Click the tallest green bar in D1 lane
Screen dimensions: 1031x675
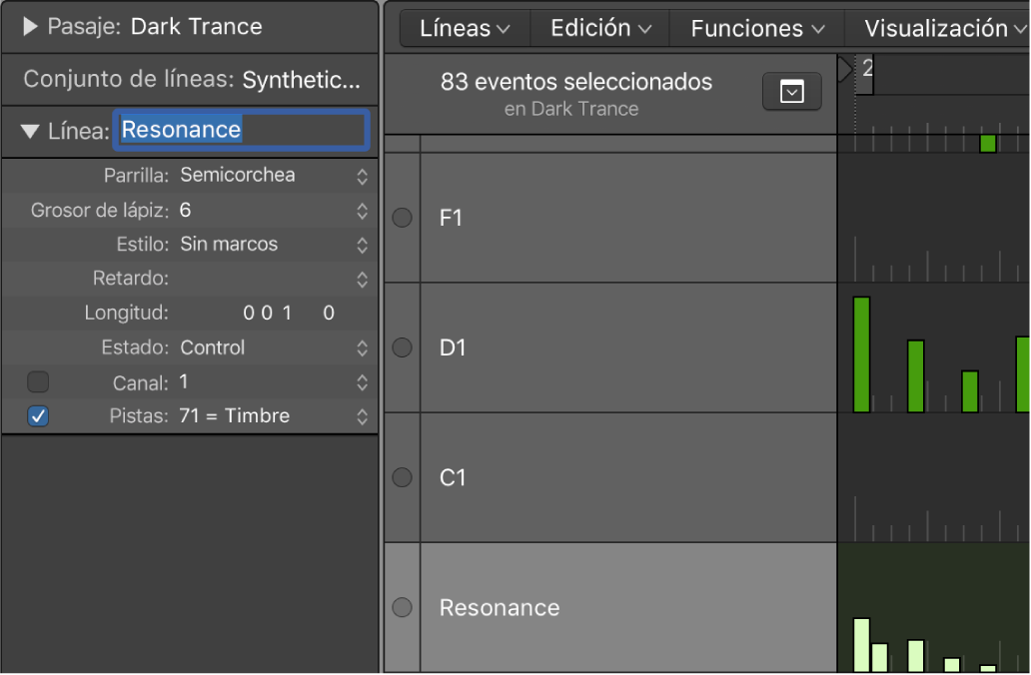point(862,354)
